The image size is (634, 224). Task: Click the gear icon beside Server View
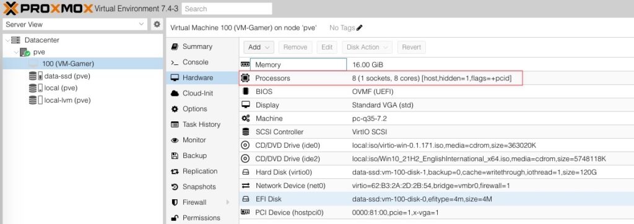(x=157, y=24)
